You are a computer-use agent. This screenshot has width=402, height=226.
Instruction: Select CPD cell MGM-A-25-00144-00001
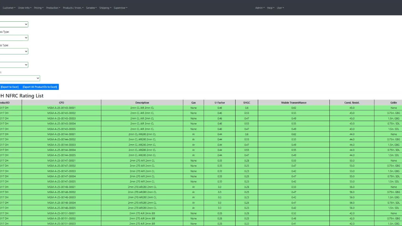[x=62, y=134]
